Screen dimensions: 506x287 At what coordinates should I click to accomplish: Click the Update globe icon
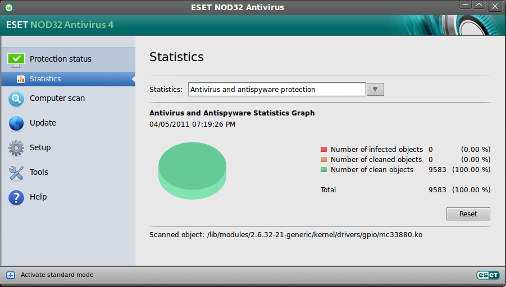16,123
